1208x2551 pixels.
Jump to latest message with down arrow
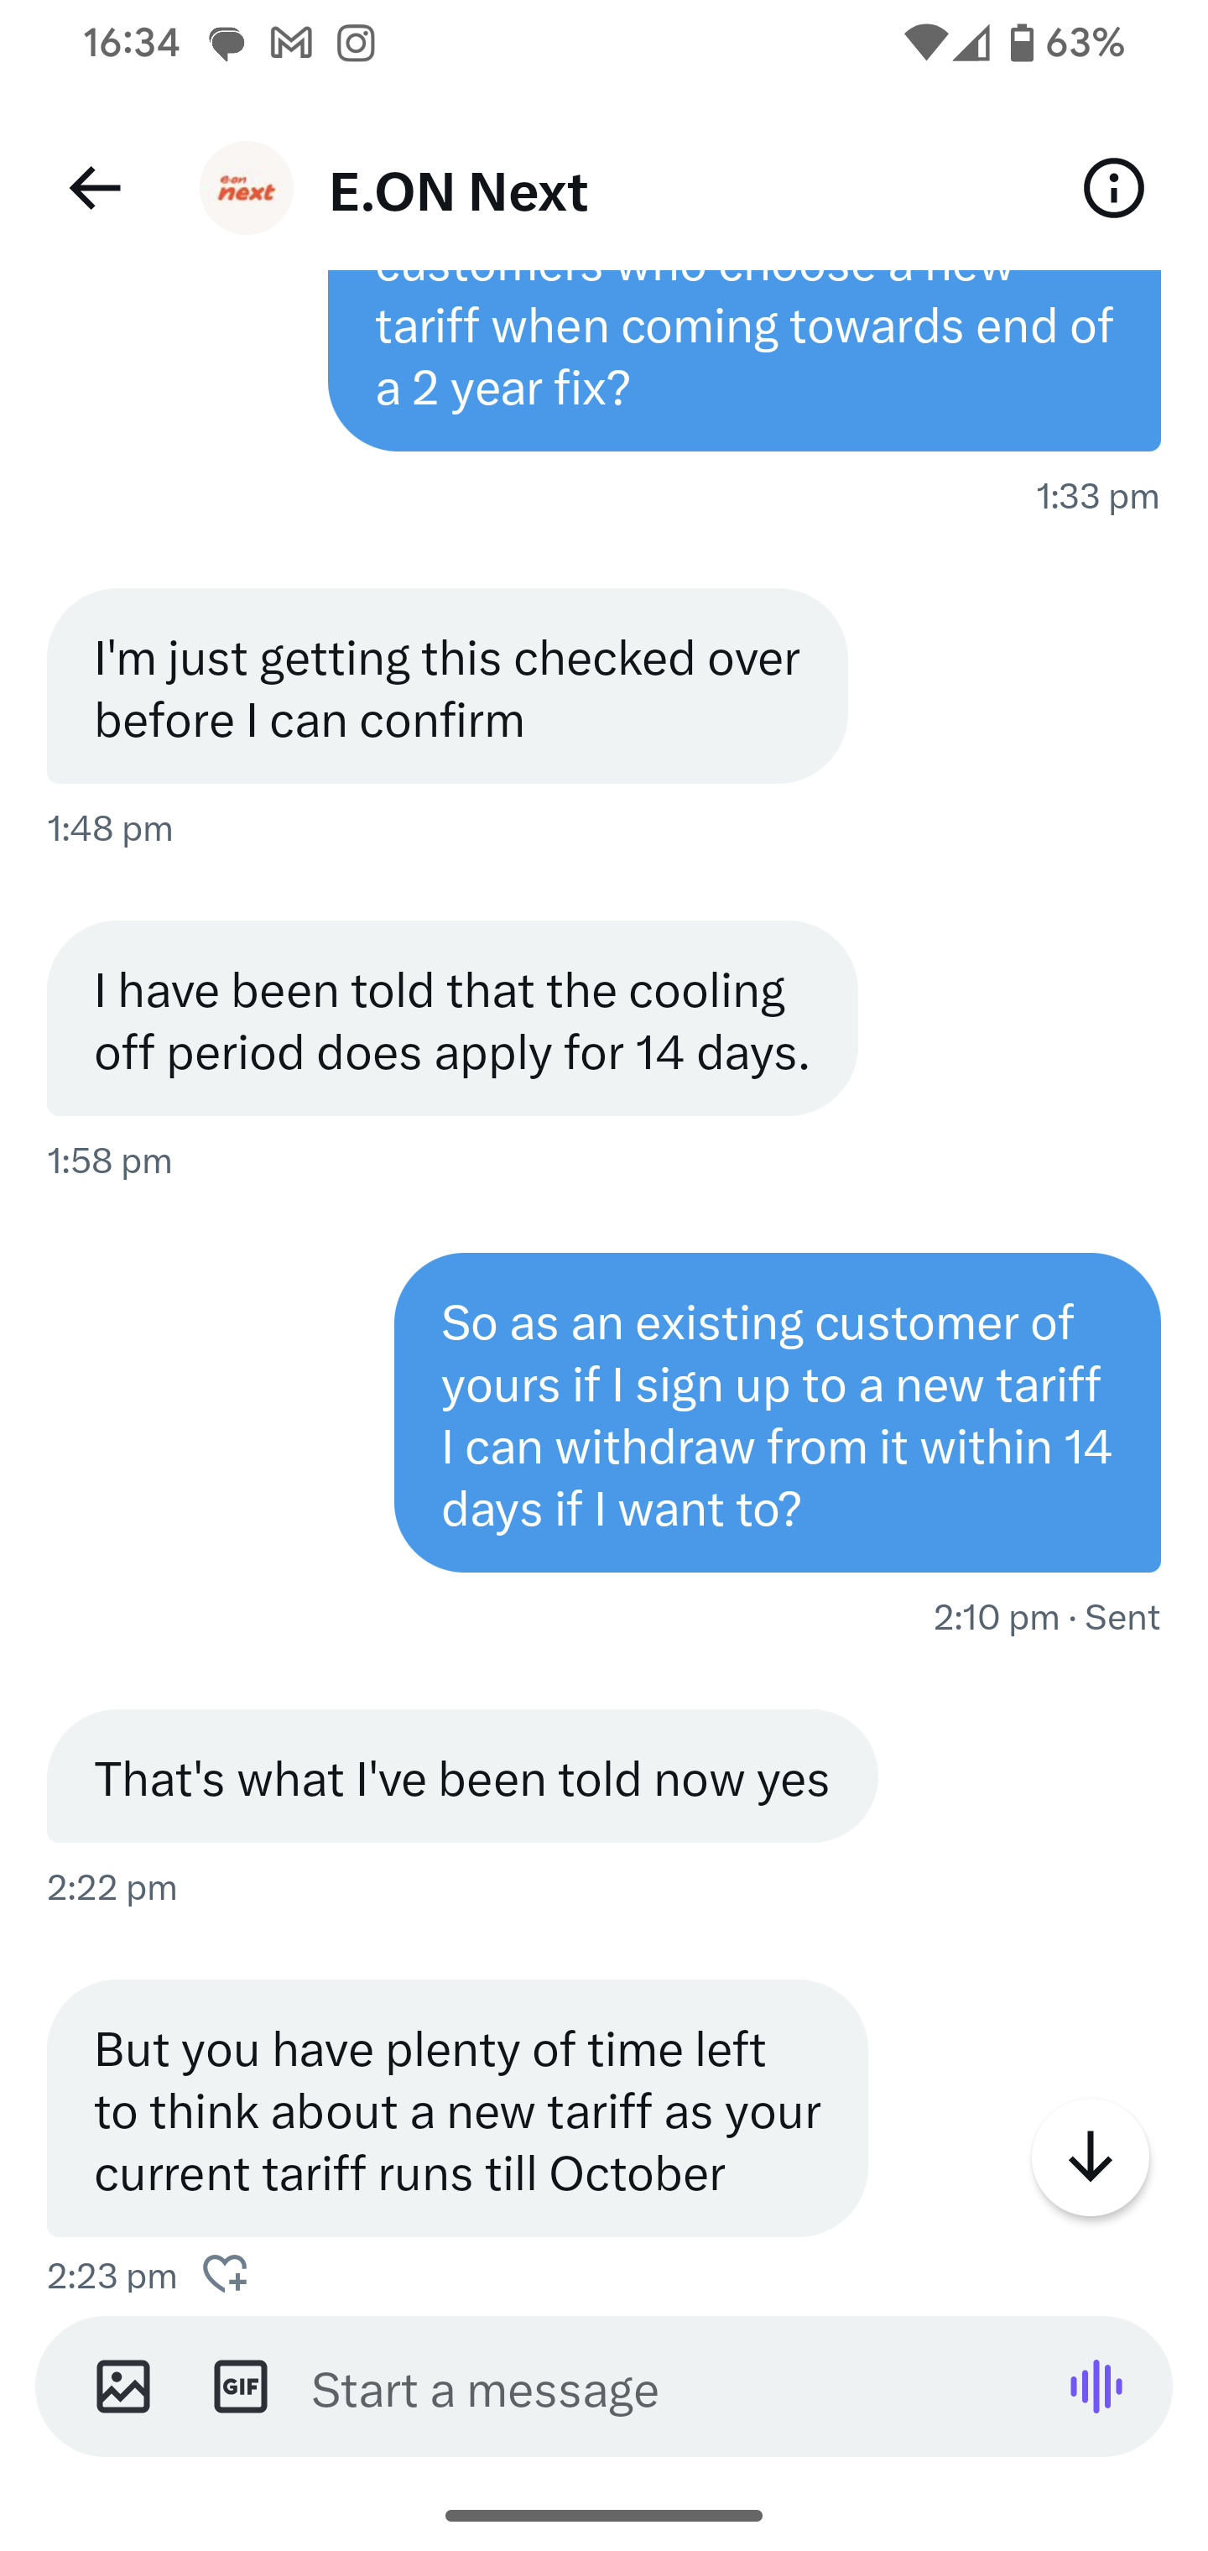point(1091,2157)
